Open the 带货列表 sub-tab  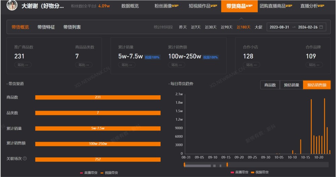(72, 27)
